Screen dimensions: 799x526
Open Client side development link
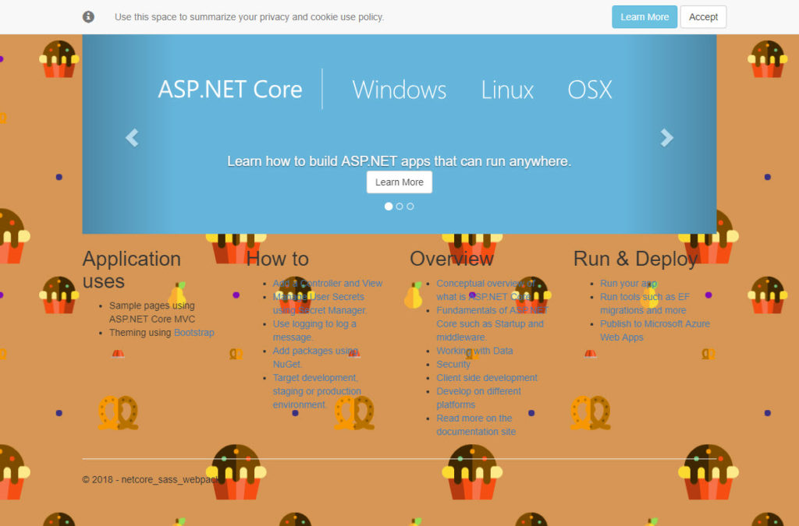[x=487, y=378]
